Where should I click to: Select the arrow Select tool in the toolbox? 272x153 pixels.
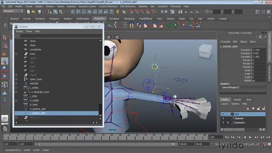pos(5,37)
